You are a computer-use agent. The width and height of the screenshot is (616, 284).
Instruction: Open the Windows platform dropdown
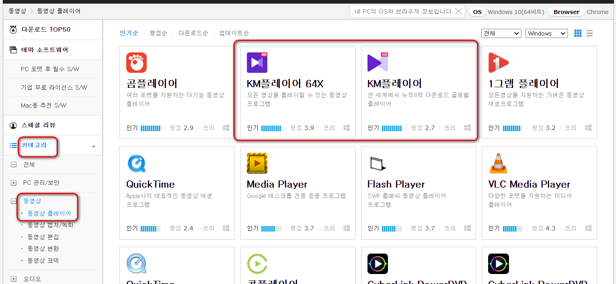point(547,34)
